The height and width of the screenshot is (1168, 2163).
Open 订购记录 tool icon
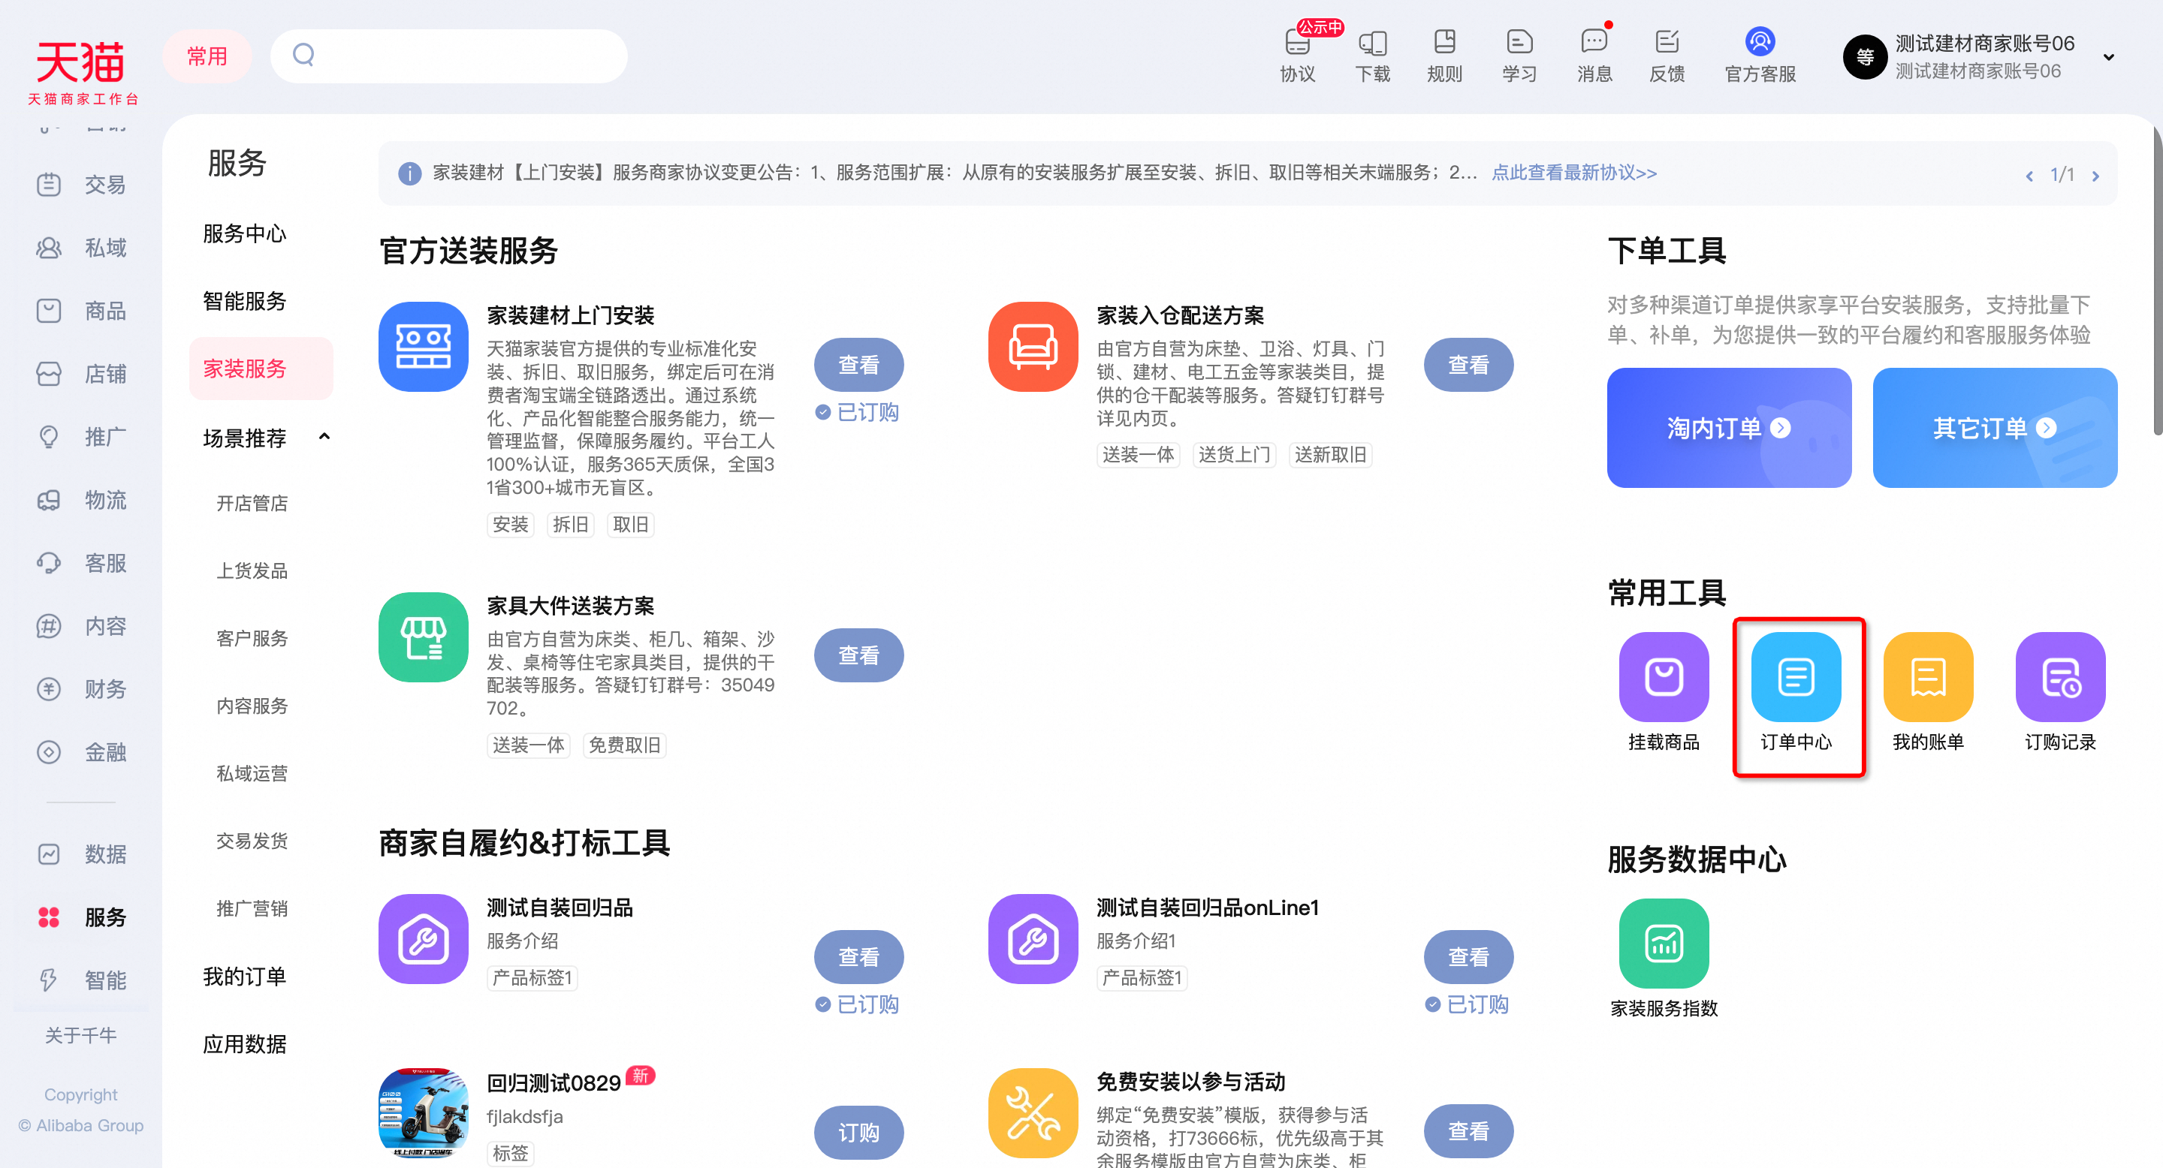2061,676
